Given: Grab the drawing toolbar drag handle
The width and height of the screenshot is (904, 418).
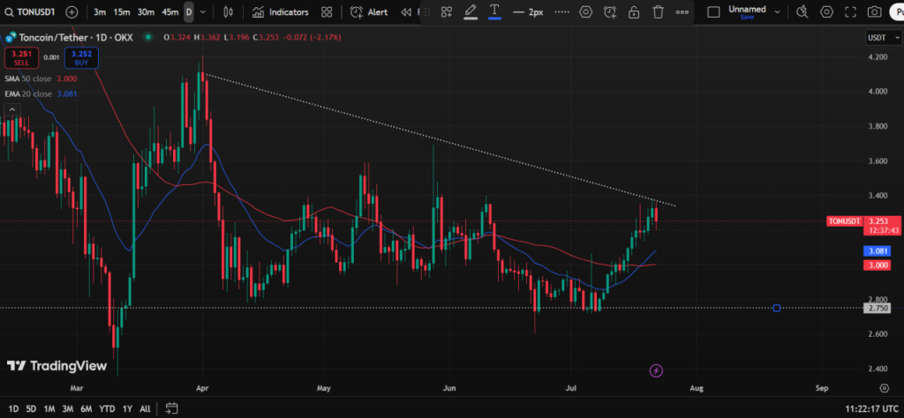Looking at the screenshot, I should (428, 11).
